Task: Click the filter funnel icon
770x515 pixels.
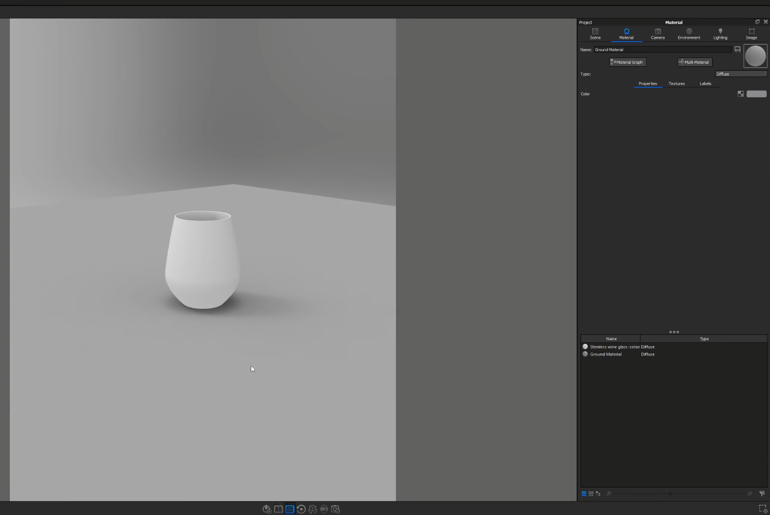Action: 762,494
